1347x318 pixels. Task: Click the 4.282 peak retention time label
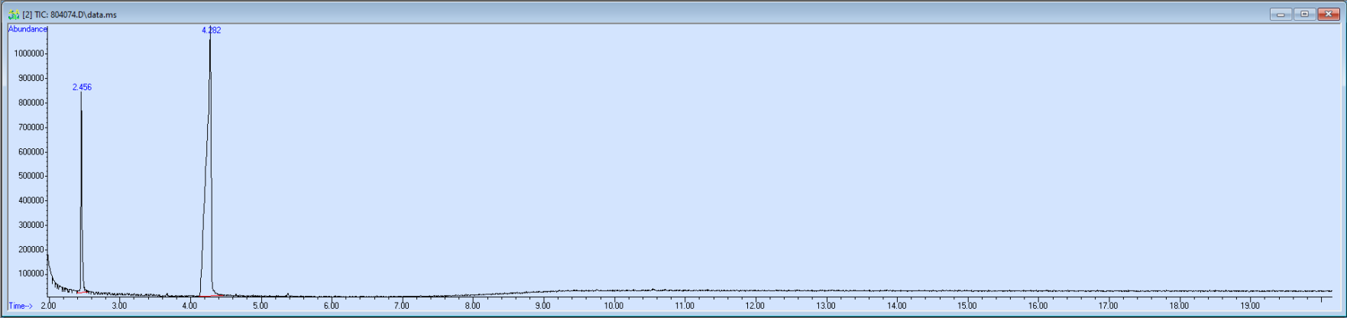pyautogui.click(x=211, y=30)
